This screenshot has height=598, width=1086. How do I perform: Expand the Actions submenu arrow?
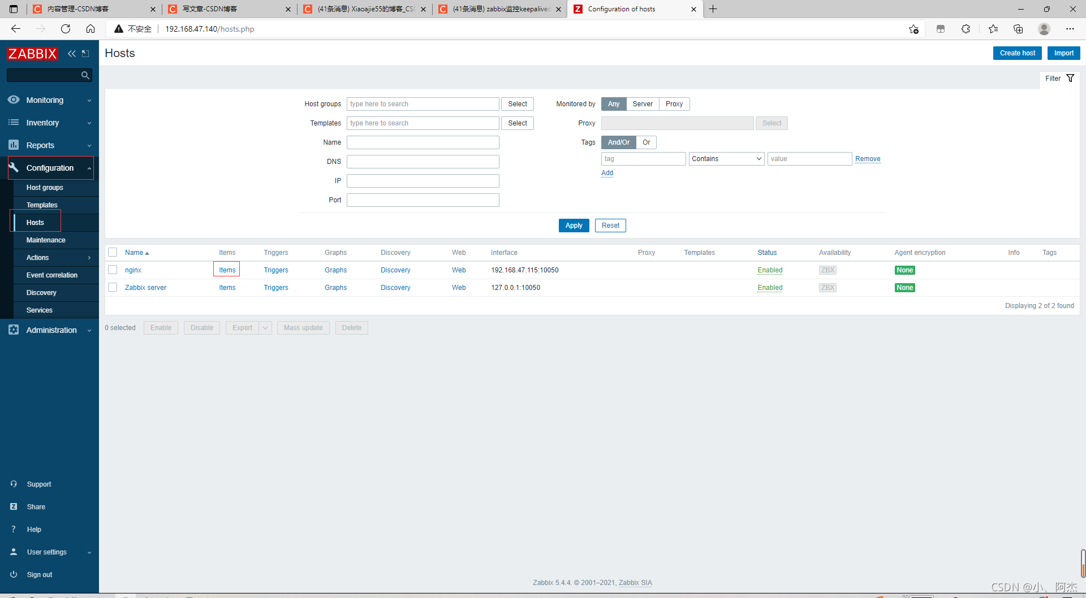tap(89, 258)
